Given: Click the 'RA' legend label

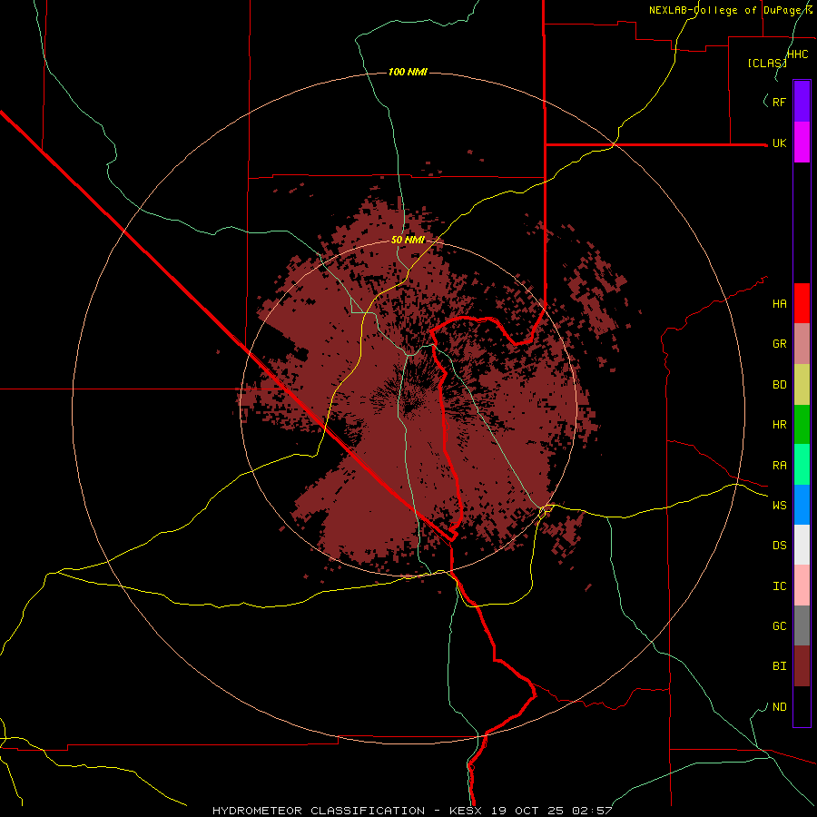Looking at the screenshot, I should [x=779, y=466].
